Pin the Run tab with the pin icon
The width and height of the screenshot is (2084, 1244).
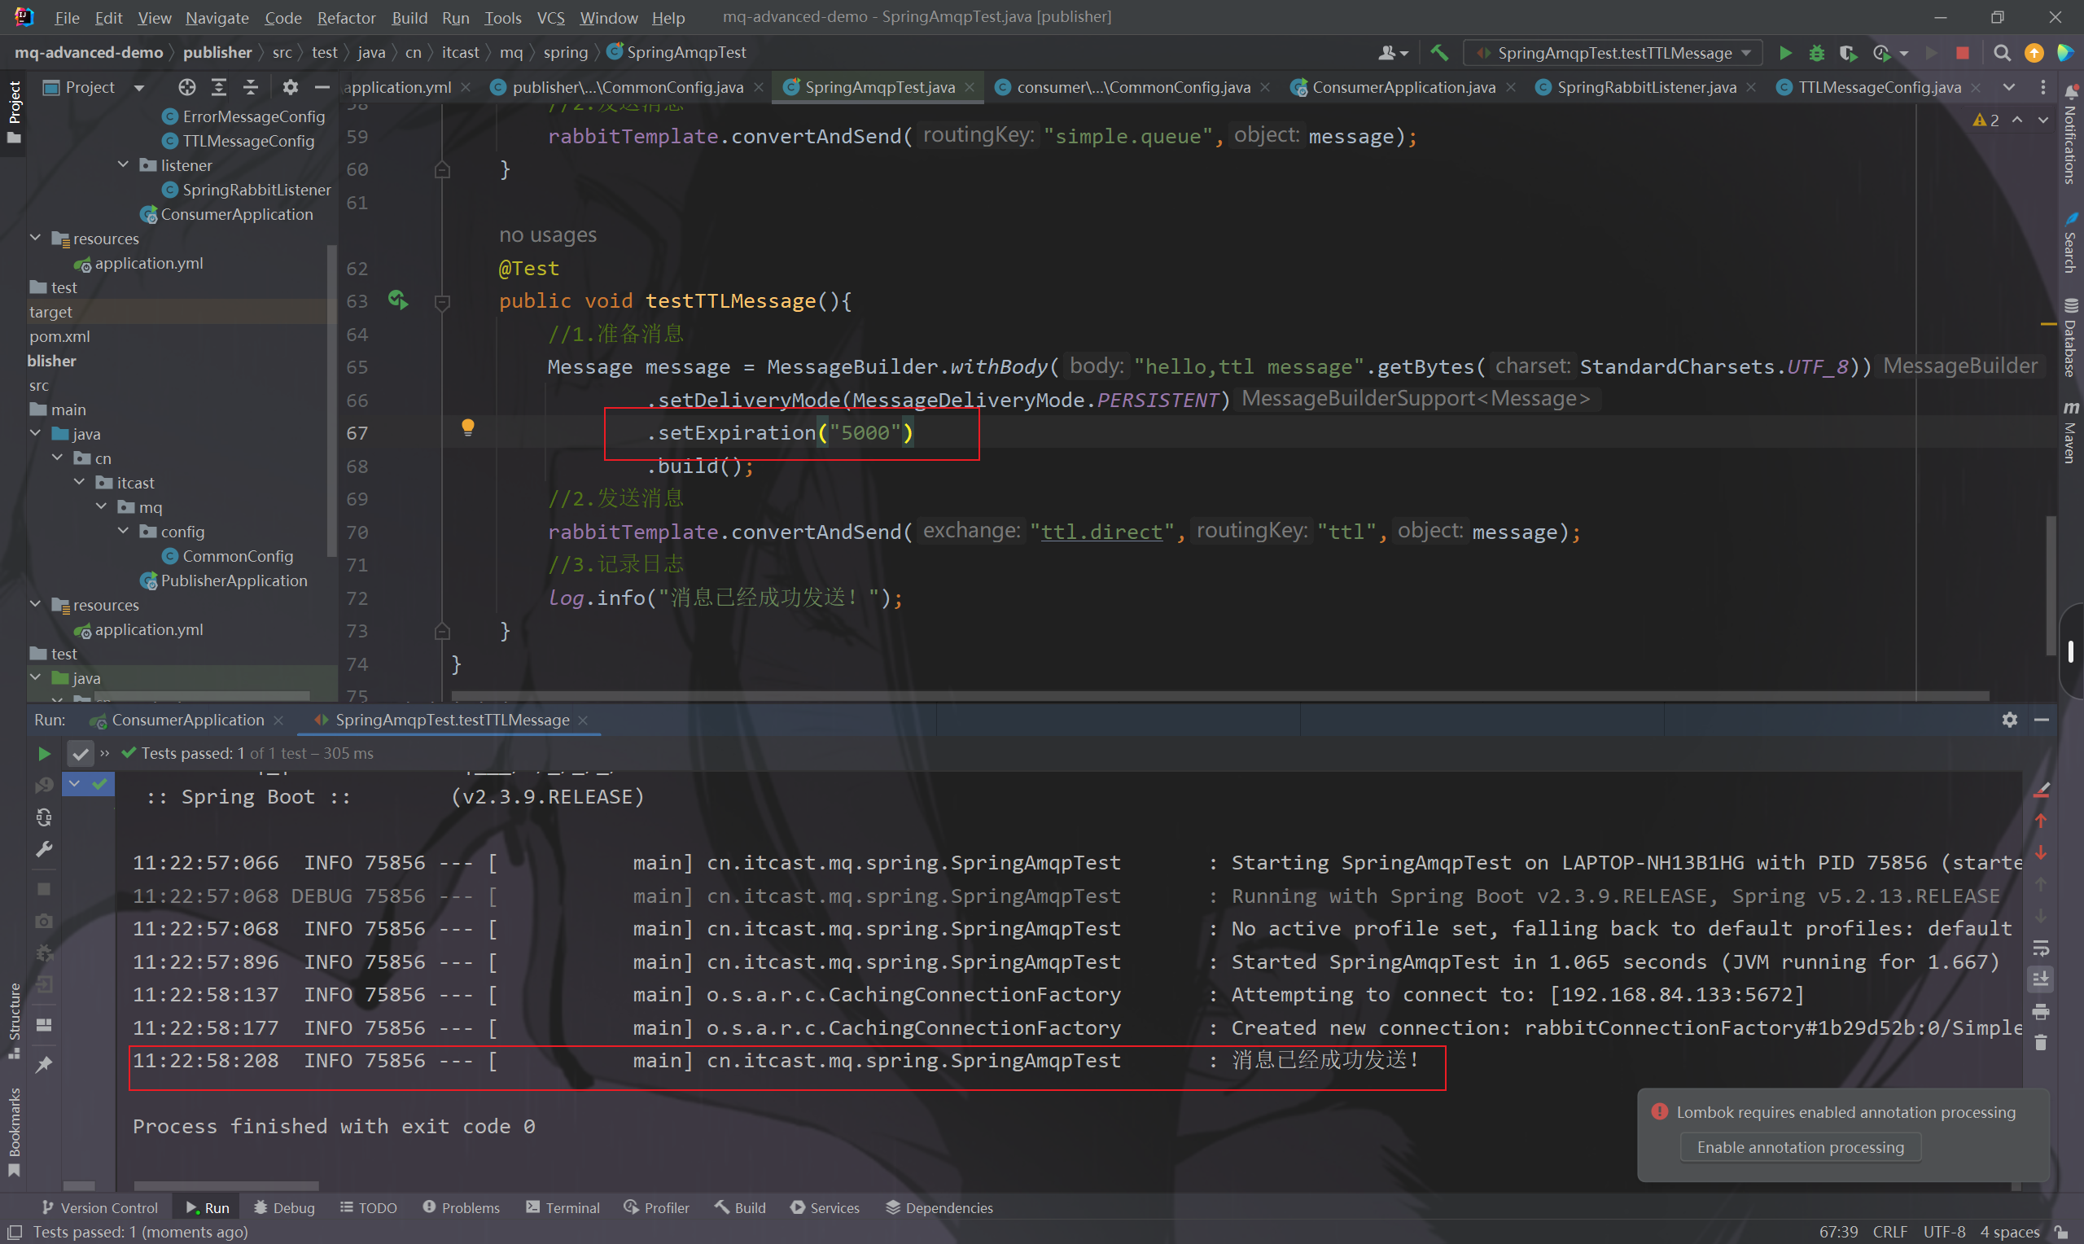point(45,1065)
